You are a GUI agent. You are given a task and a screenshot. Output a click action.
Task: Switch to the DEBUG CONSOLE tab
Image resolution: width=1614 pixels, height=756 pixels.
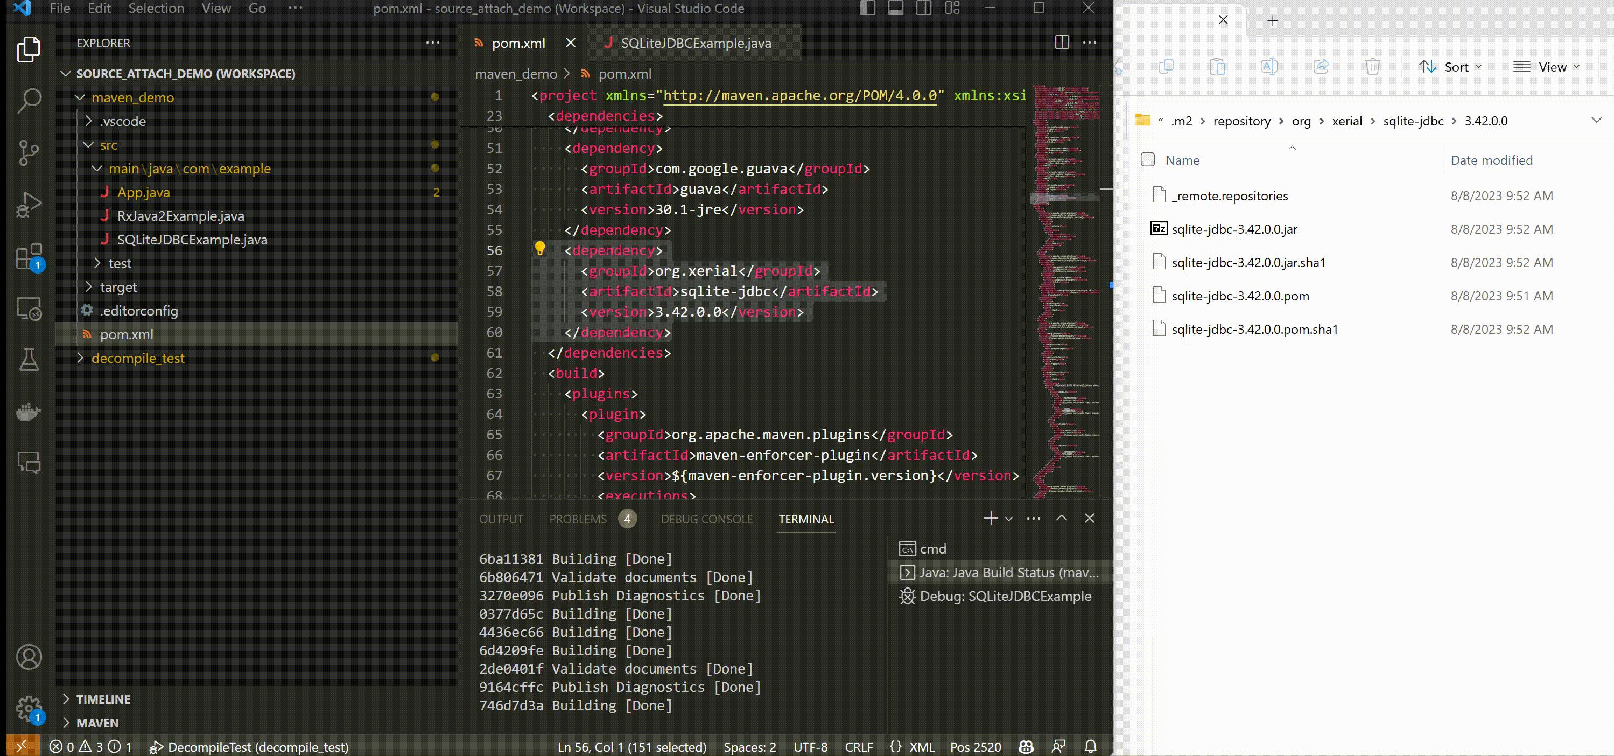tap(707, 519)
